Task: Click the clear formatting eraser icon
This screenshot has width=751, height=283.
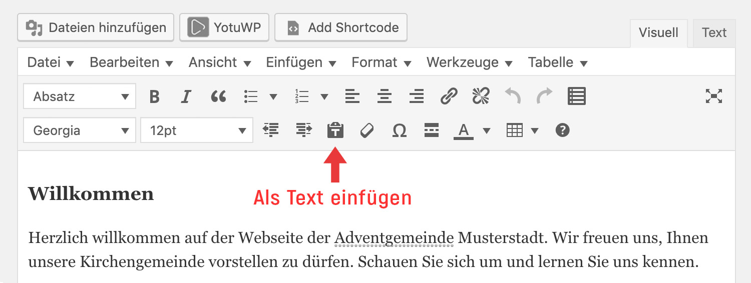Action: click(x=367, y=130)
